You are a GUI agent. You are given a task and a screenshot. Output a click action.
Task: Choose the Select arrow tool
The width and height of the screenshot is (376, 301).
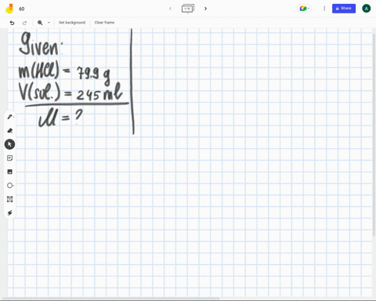pos(9,144)
